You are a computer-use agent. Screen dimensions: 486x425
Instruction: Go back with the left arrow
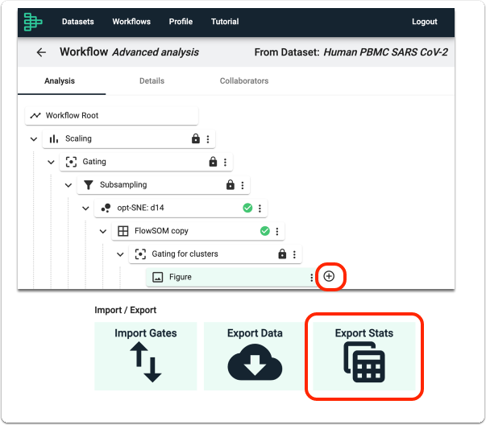pos(41,52)
